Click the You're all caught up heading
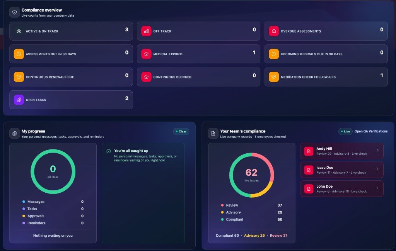 pyautogui.click(x=131, y=151)
